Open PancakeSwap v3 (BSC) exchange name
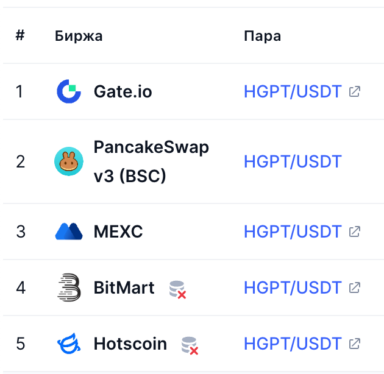This screenshot has height=374, width=384. click(151, 161)
